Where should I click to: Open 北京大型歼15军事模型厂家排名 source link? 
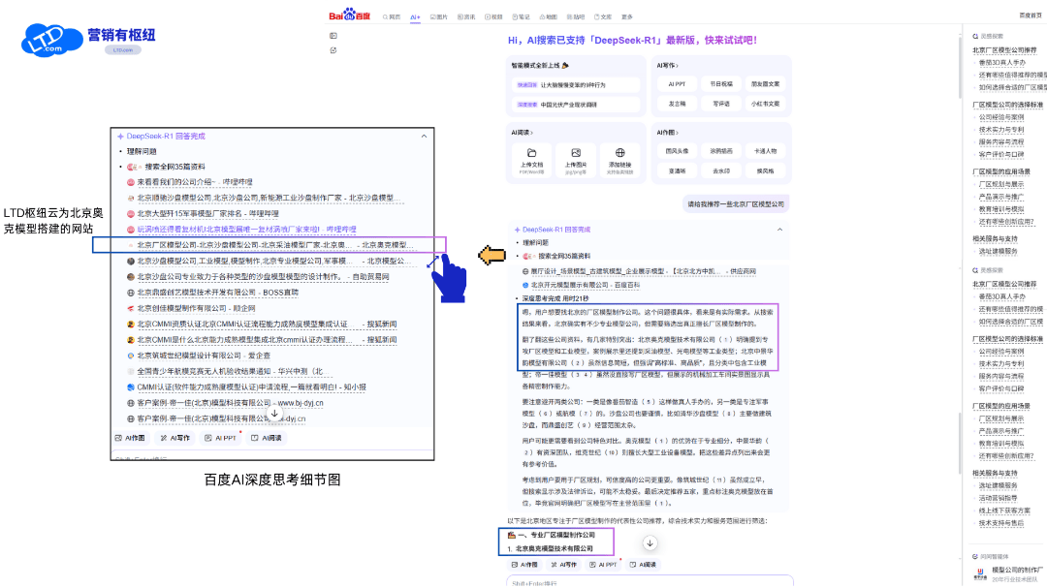[207, 213]
